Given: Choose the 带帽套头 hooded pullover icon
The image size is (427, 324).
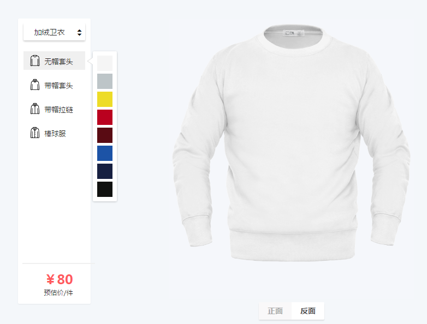Looking at the screenshot, I should tap(34, 85).
